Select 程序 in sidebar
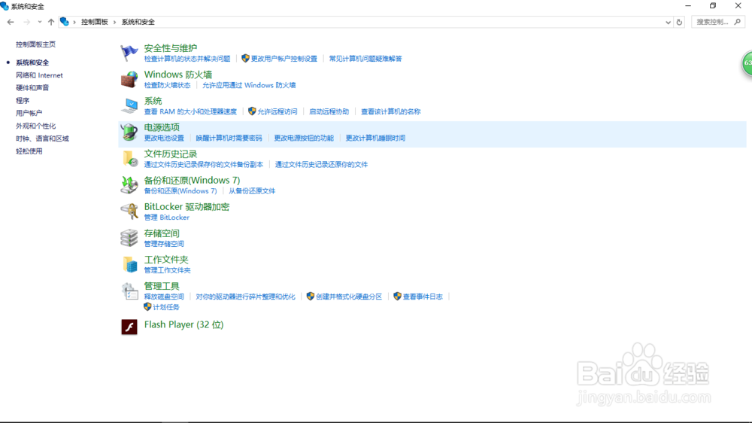The width and height of the screenshot is (752, 423). (x=23, y=101)
